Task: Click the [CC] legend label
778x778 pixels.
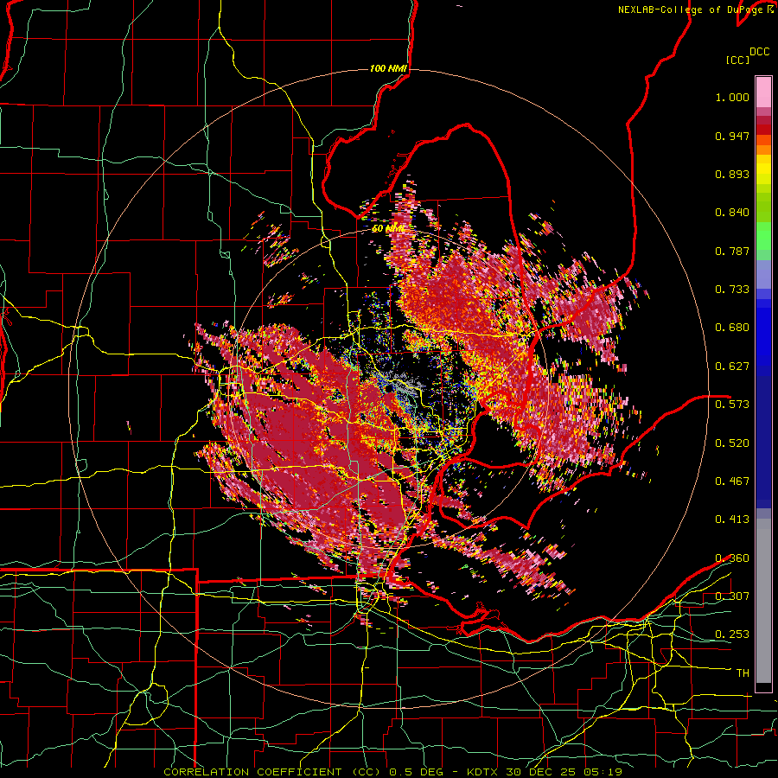Action: tap(737, 60)
